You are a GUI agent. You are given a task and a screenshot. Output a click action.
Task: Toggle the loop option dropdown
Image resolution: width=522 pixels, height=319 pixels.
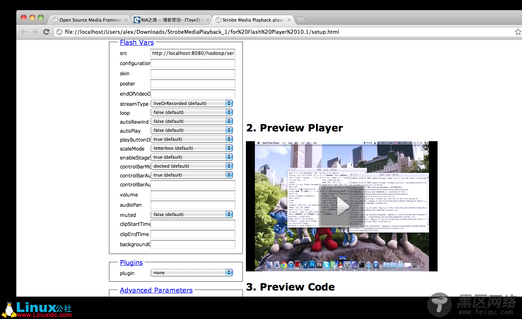(191, 112)
